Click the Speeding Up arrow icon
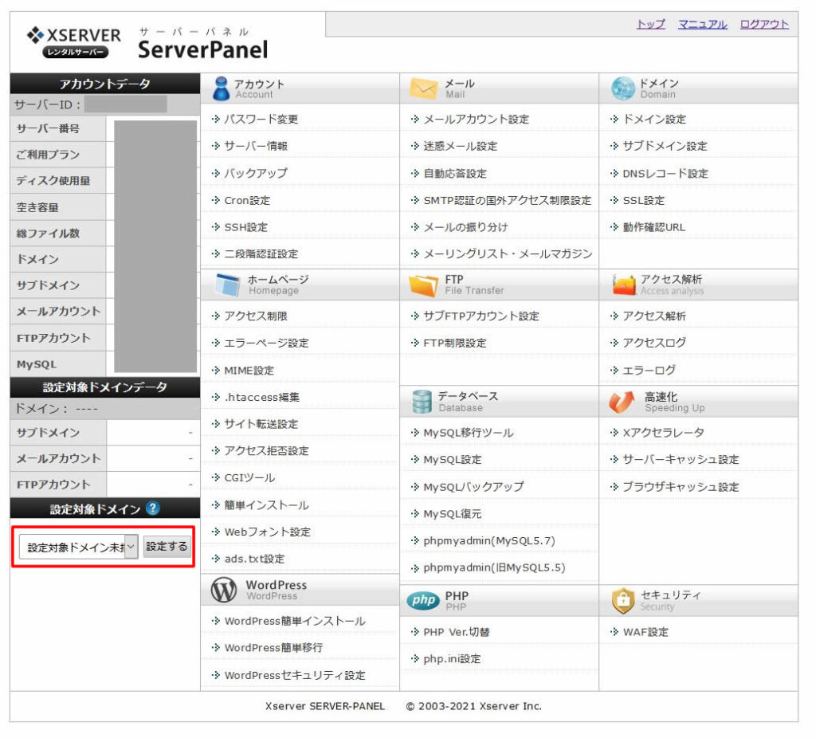This screenshot has width=816, height=738. [x=622, y=402]
